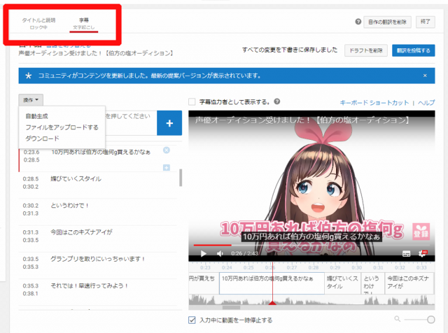This screenshot has width=448, height=333.
Task: Click timeline ruler at 0:30
Action: click(x=356, y=268)
